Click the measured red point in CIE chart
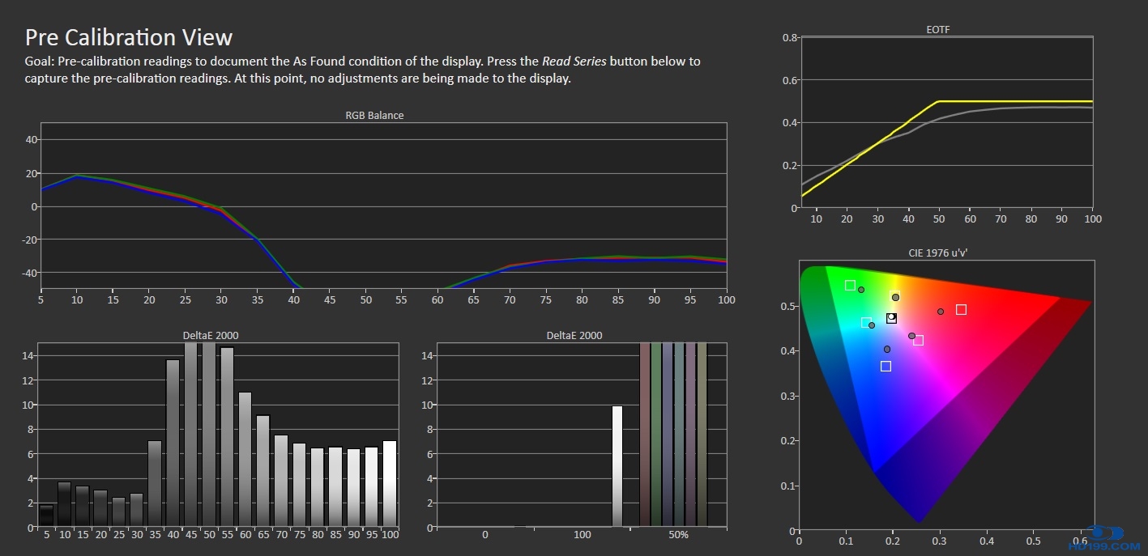Image resolution: width=1148 pixels, height=556 pixels. tap(941, 312)
